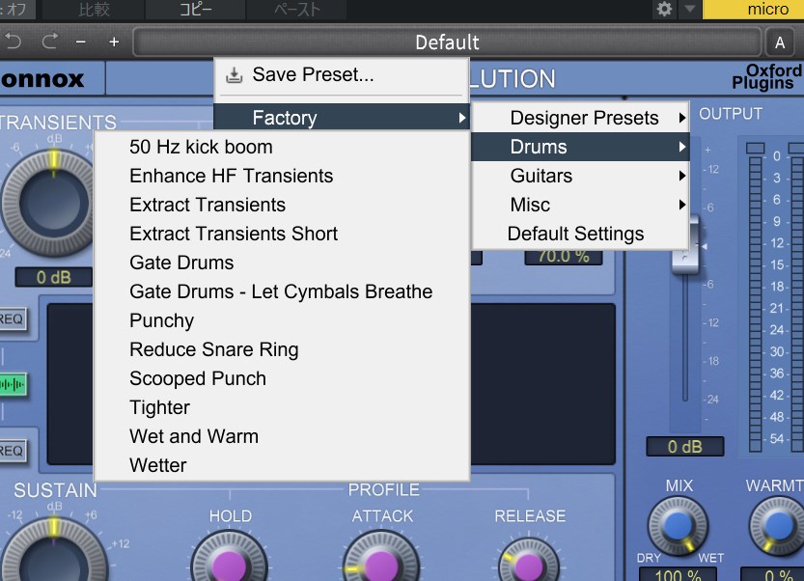Image resolution: width=804 pixels, height=581 pixels.
Task: Select the Punchy drum preset
Action: (x=162, y=320)
